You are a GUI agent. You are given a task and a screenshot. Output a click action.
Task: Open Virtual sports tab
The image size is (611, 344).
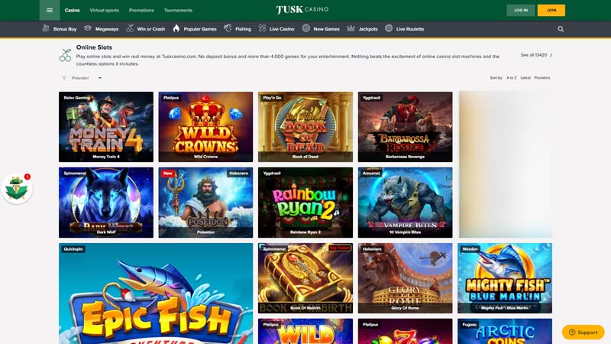[105, 10]
